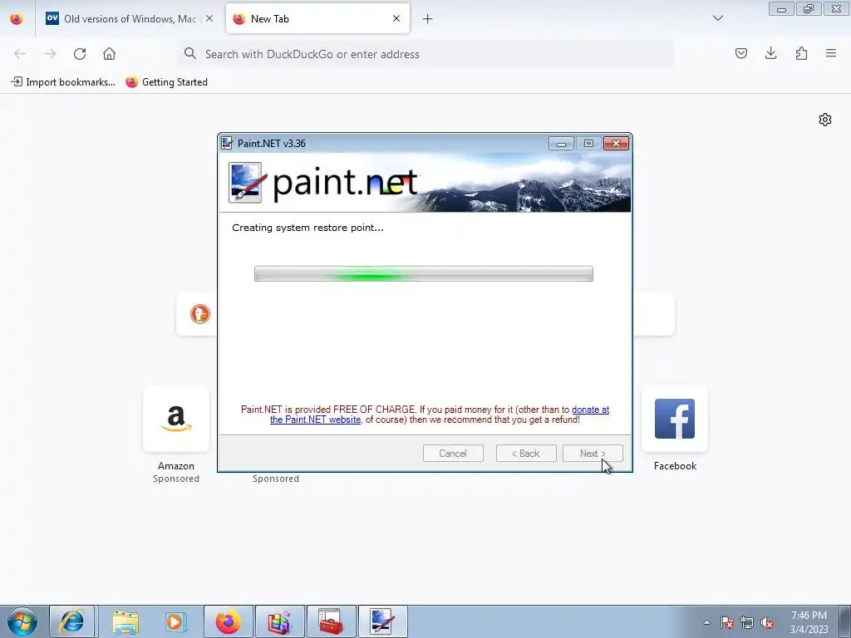
Task: Click Cancel in the Paint.NET installer
Action: 453,454
